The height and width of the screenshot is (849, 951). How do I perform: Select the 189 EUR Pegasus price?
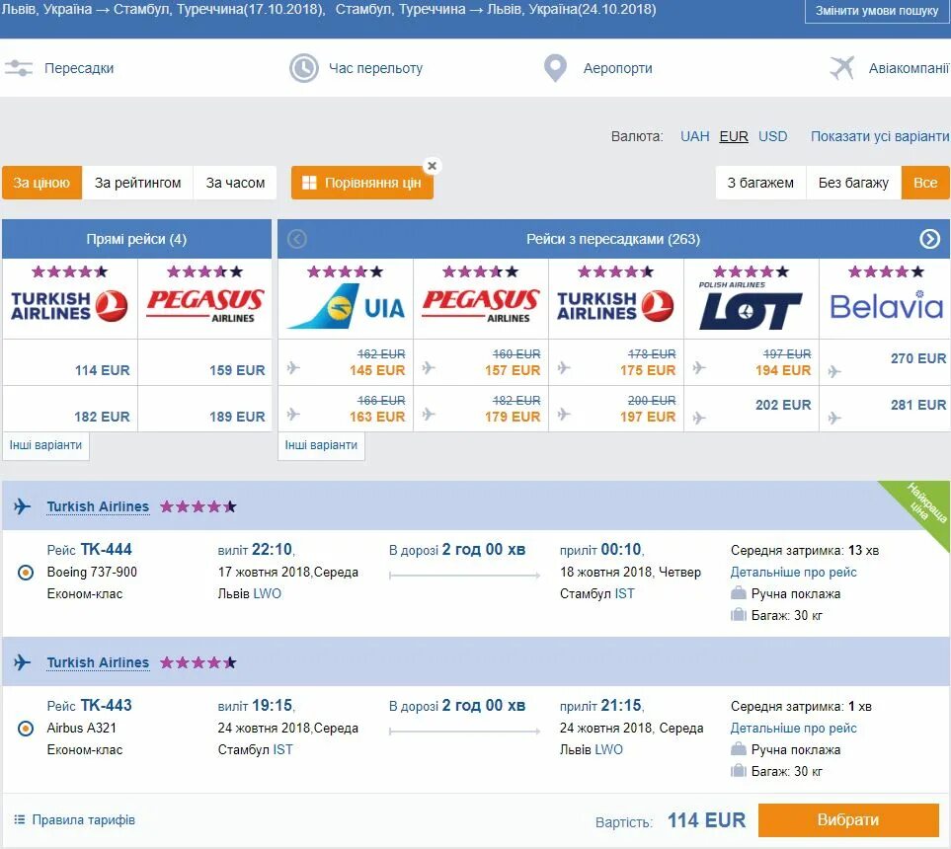coord(237,417)
